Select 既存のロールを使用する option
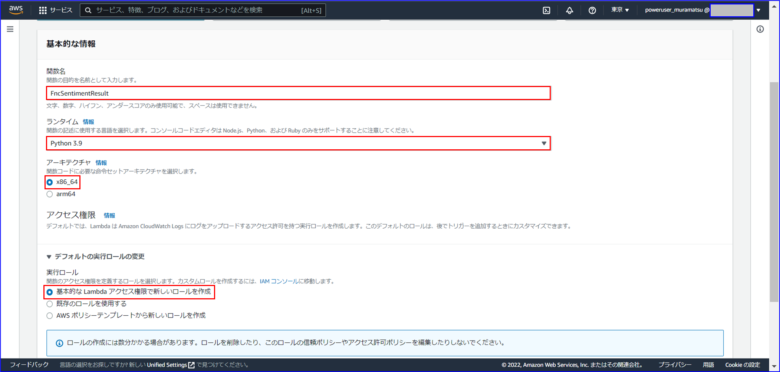The width and height of the screenshot is (780, 372). tap(50, 304)
